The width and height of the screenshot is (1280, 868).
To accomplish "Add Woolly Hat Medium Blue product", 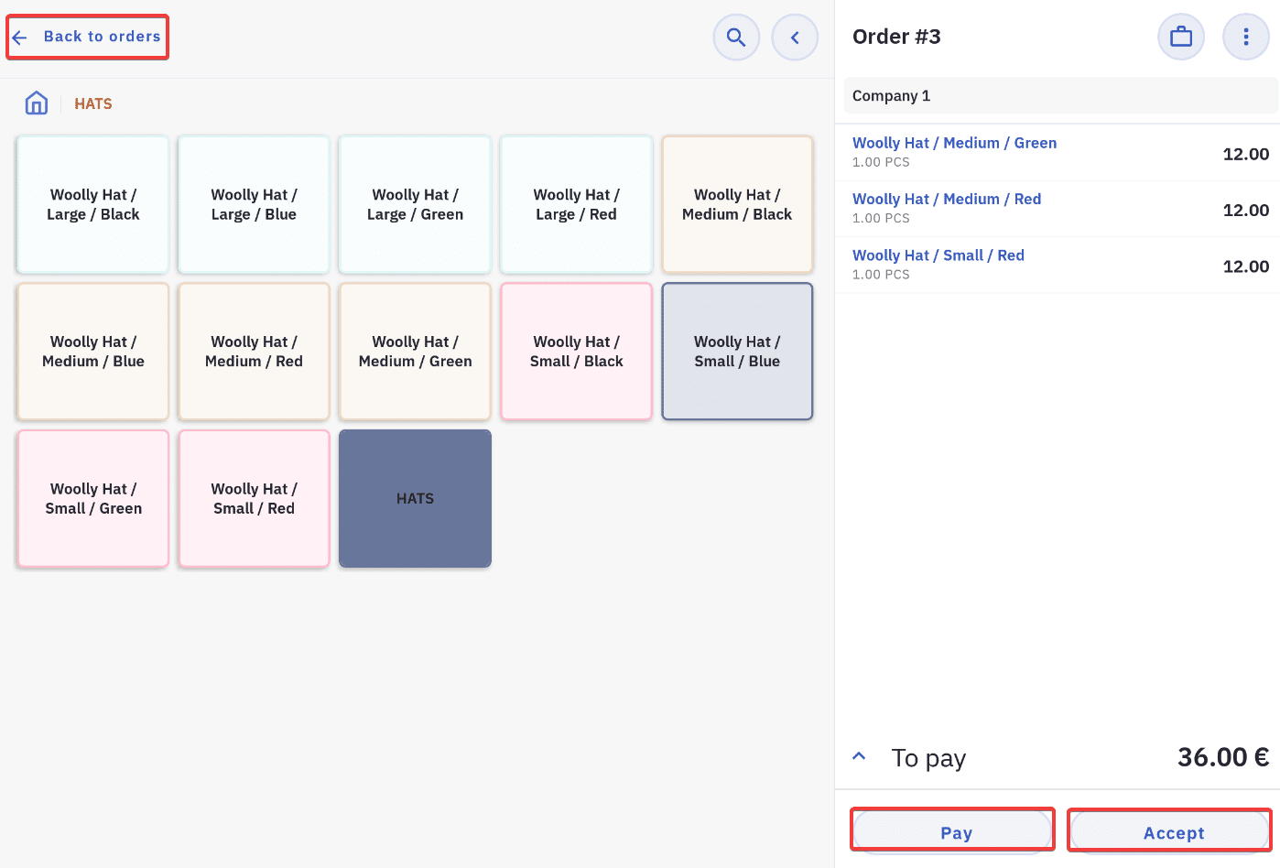I will (93, 352).
